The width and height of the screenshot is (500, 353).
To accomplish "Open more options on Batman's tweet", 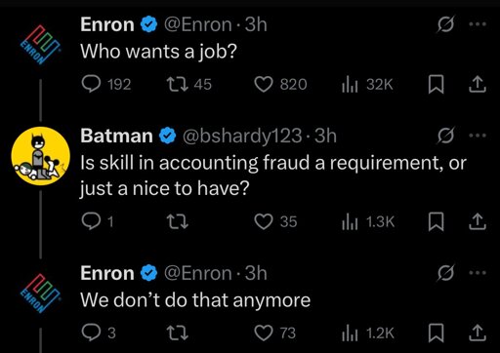I will coord(478,135).
